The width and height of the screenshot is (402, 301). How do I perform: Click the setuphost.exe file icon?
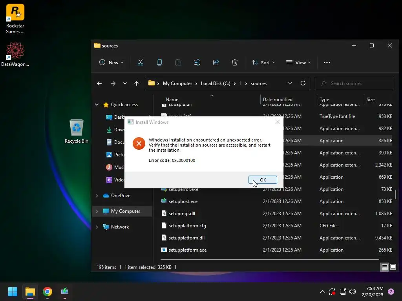click(164, 201)
